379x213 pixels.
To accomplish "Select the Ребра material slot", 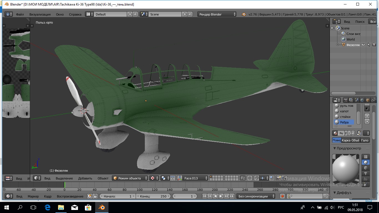I will coord(344,122).
